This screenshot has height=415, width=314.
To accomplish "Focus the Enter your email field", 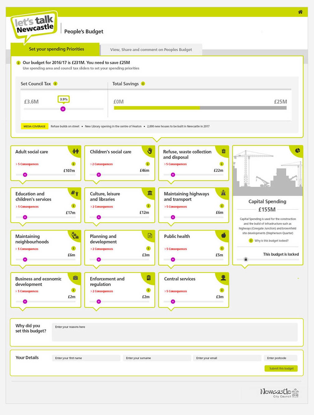I will tap(227, 358).
